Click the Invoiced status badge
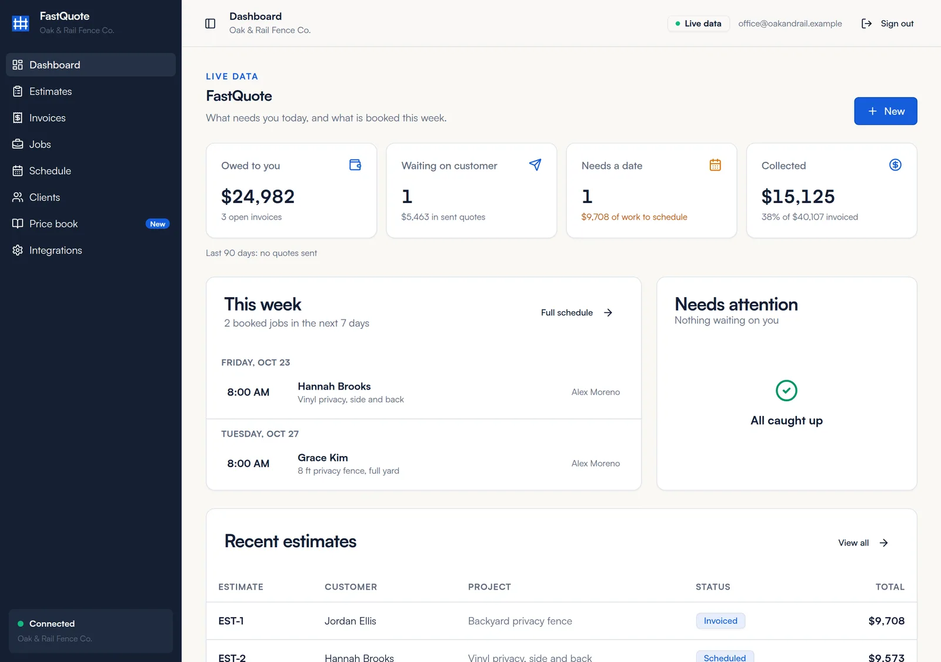941x662 pixels. pyautogui.click(x=720, y=621)
